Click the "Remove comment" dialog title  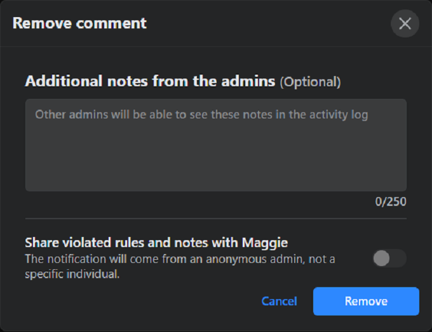click(79, 24)
